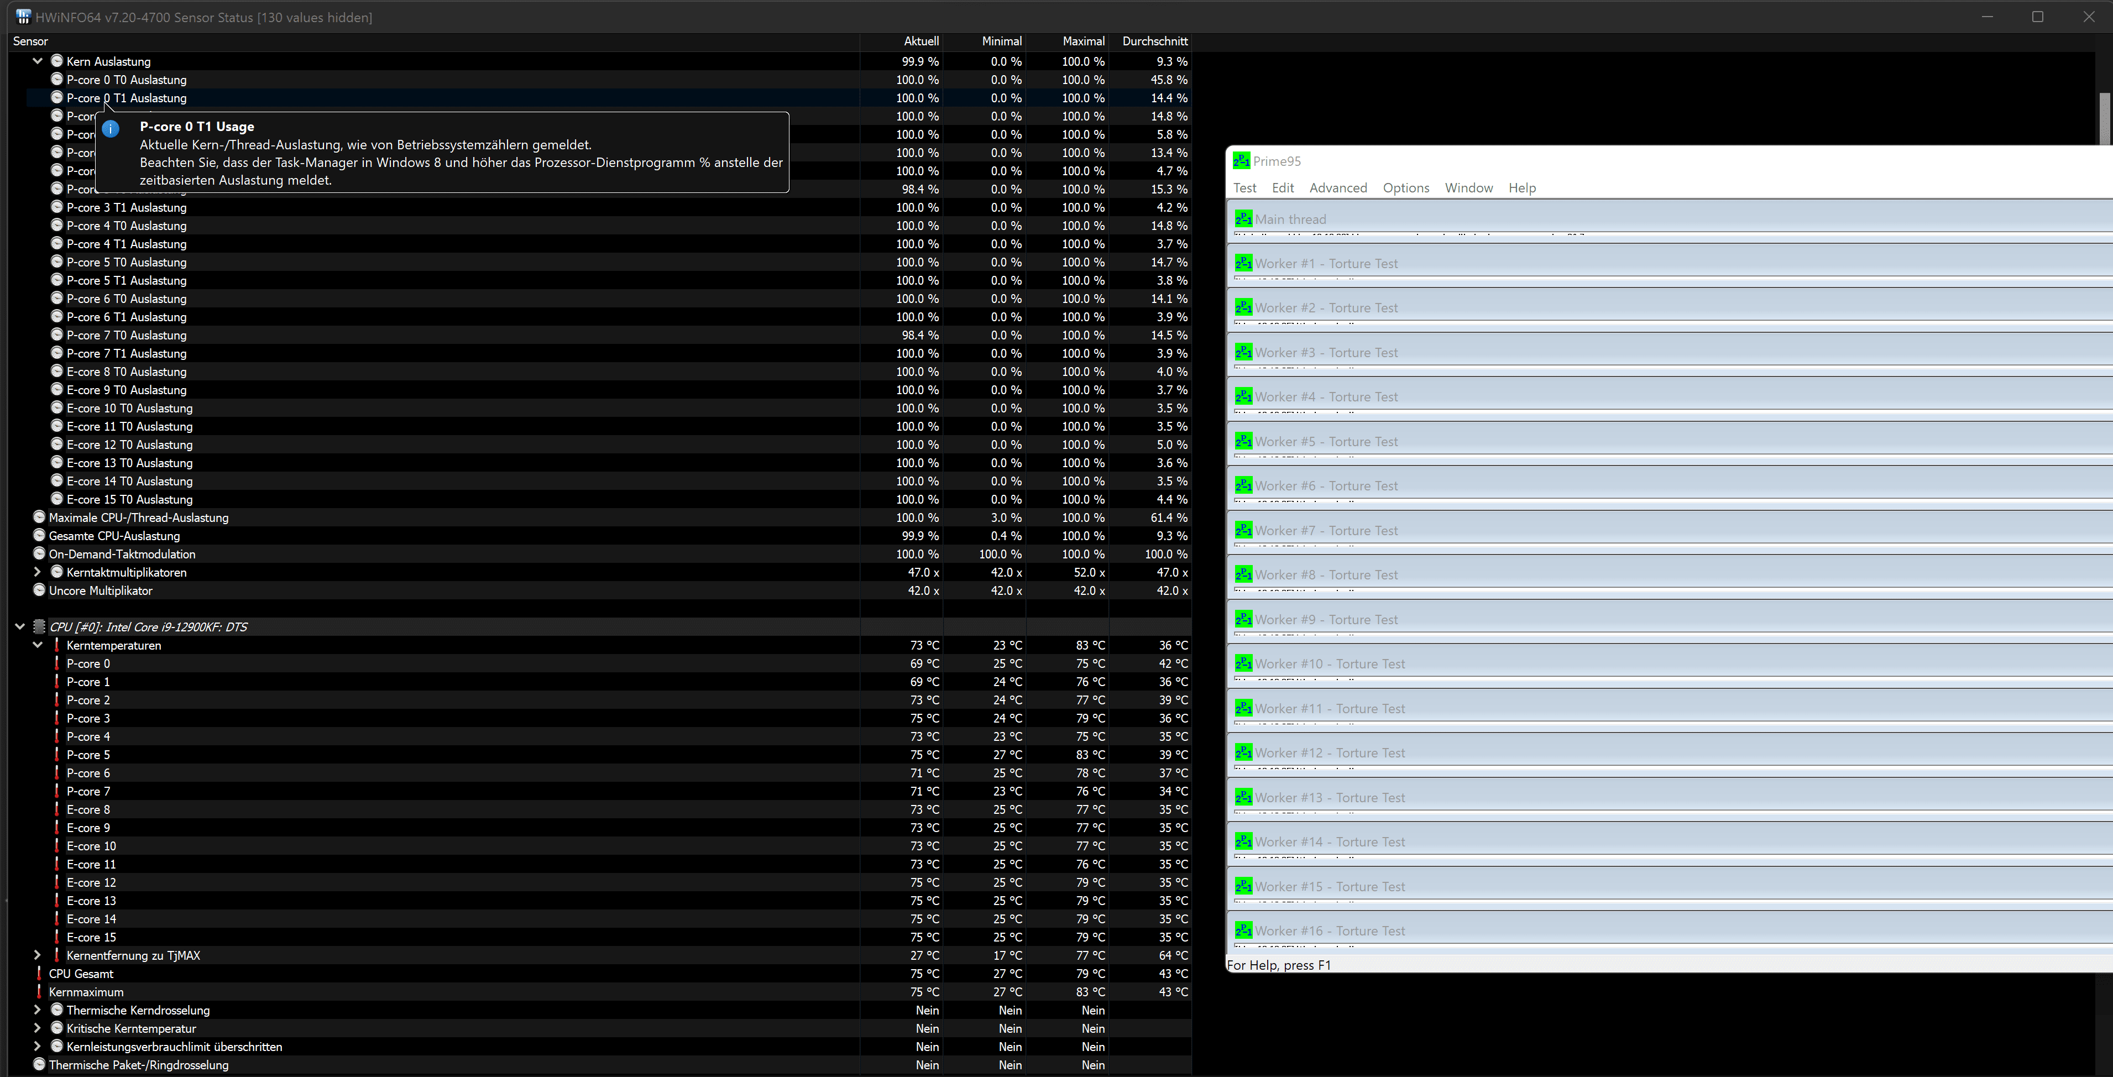The width and height of the screenshot is (2113, 1077).
Task: Click the HWiNFO64 title bar app icon
Action: (x=23, y=17)
